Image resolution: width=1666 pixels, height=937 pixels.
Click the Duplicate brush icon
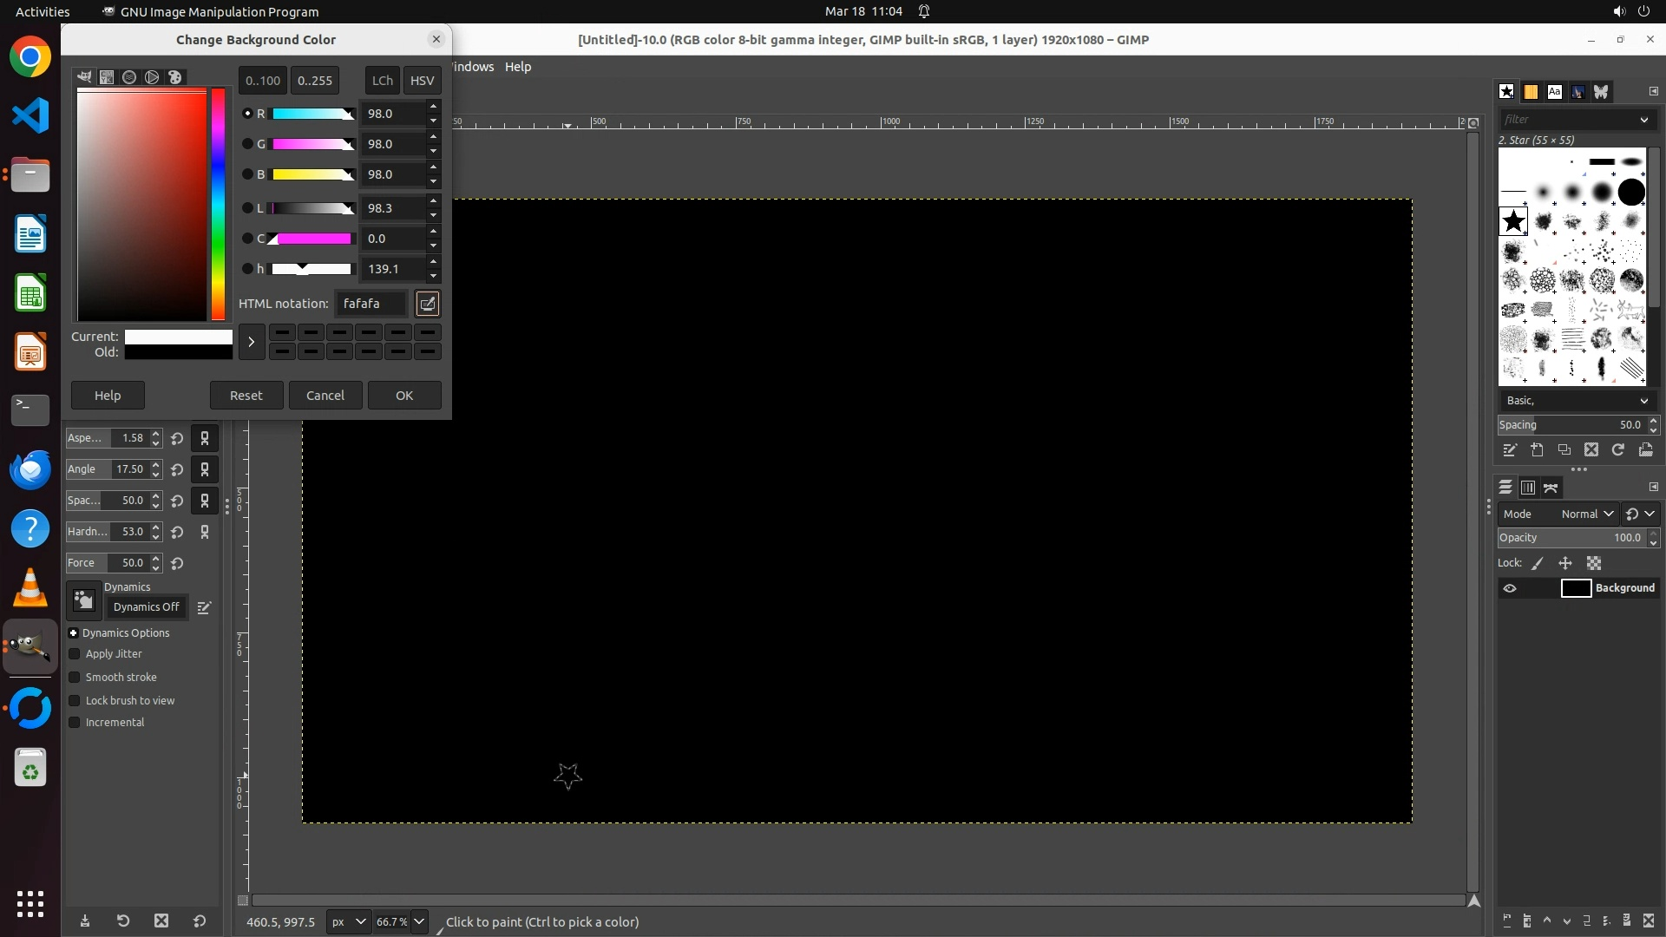[x=1564, y=450]
